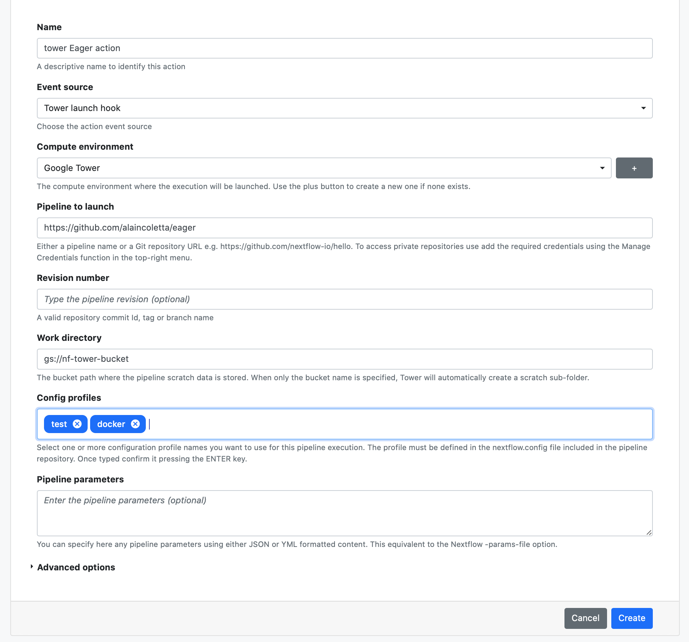The image size is (689, 642).
Task: Open the Compute environment dropdown
Action: coord(324,168)
